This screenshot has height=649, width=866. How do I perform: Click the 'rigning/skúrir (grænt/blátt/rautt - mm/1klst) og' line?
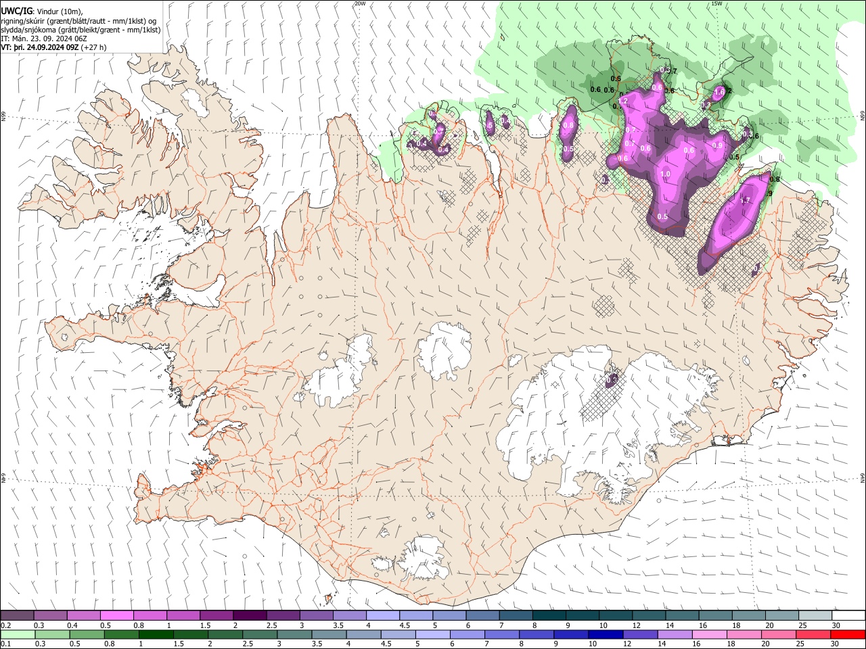(x=78, y=20)
